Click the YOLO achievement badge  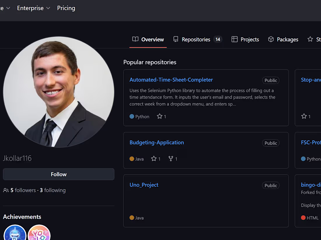(x=39, y=233)
